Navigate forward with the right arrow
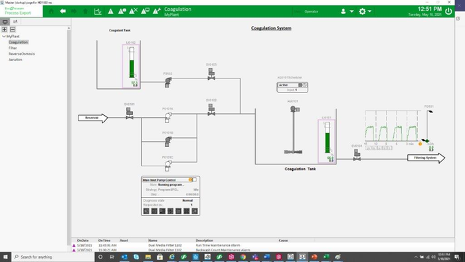Viewport: 465px width, 262px height. [x=74, y=11]
